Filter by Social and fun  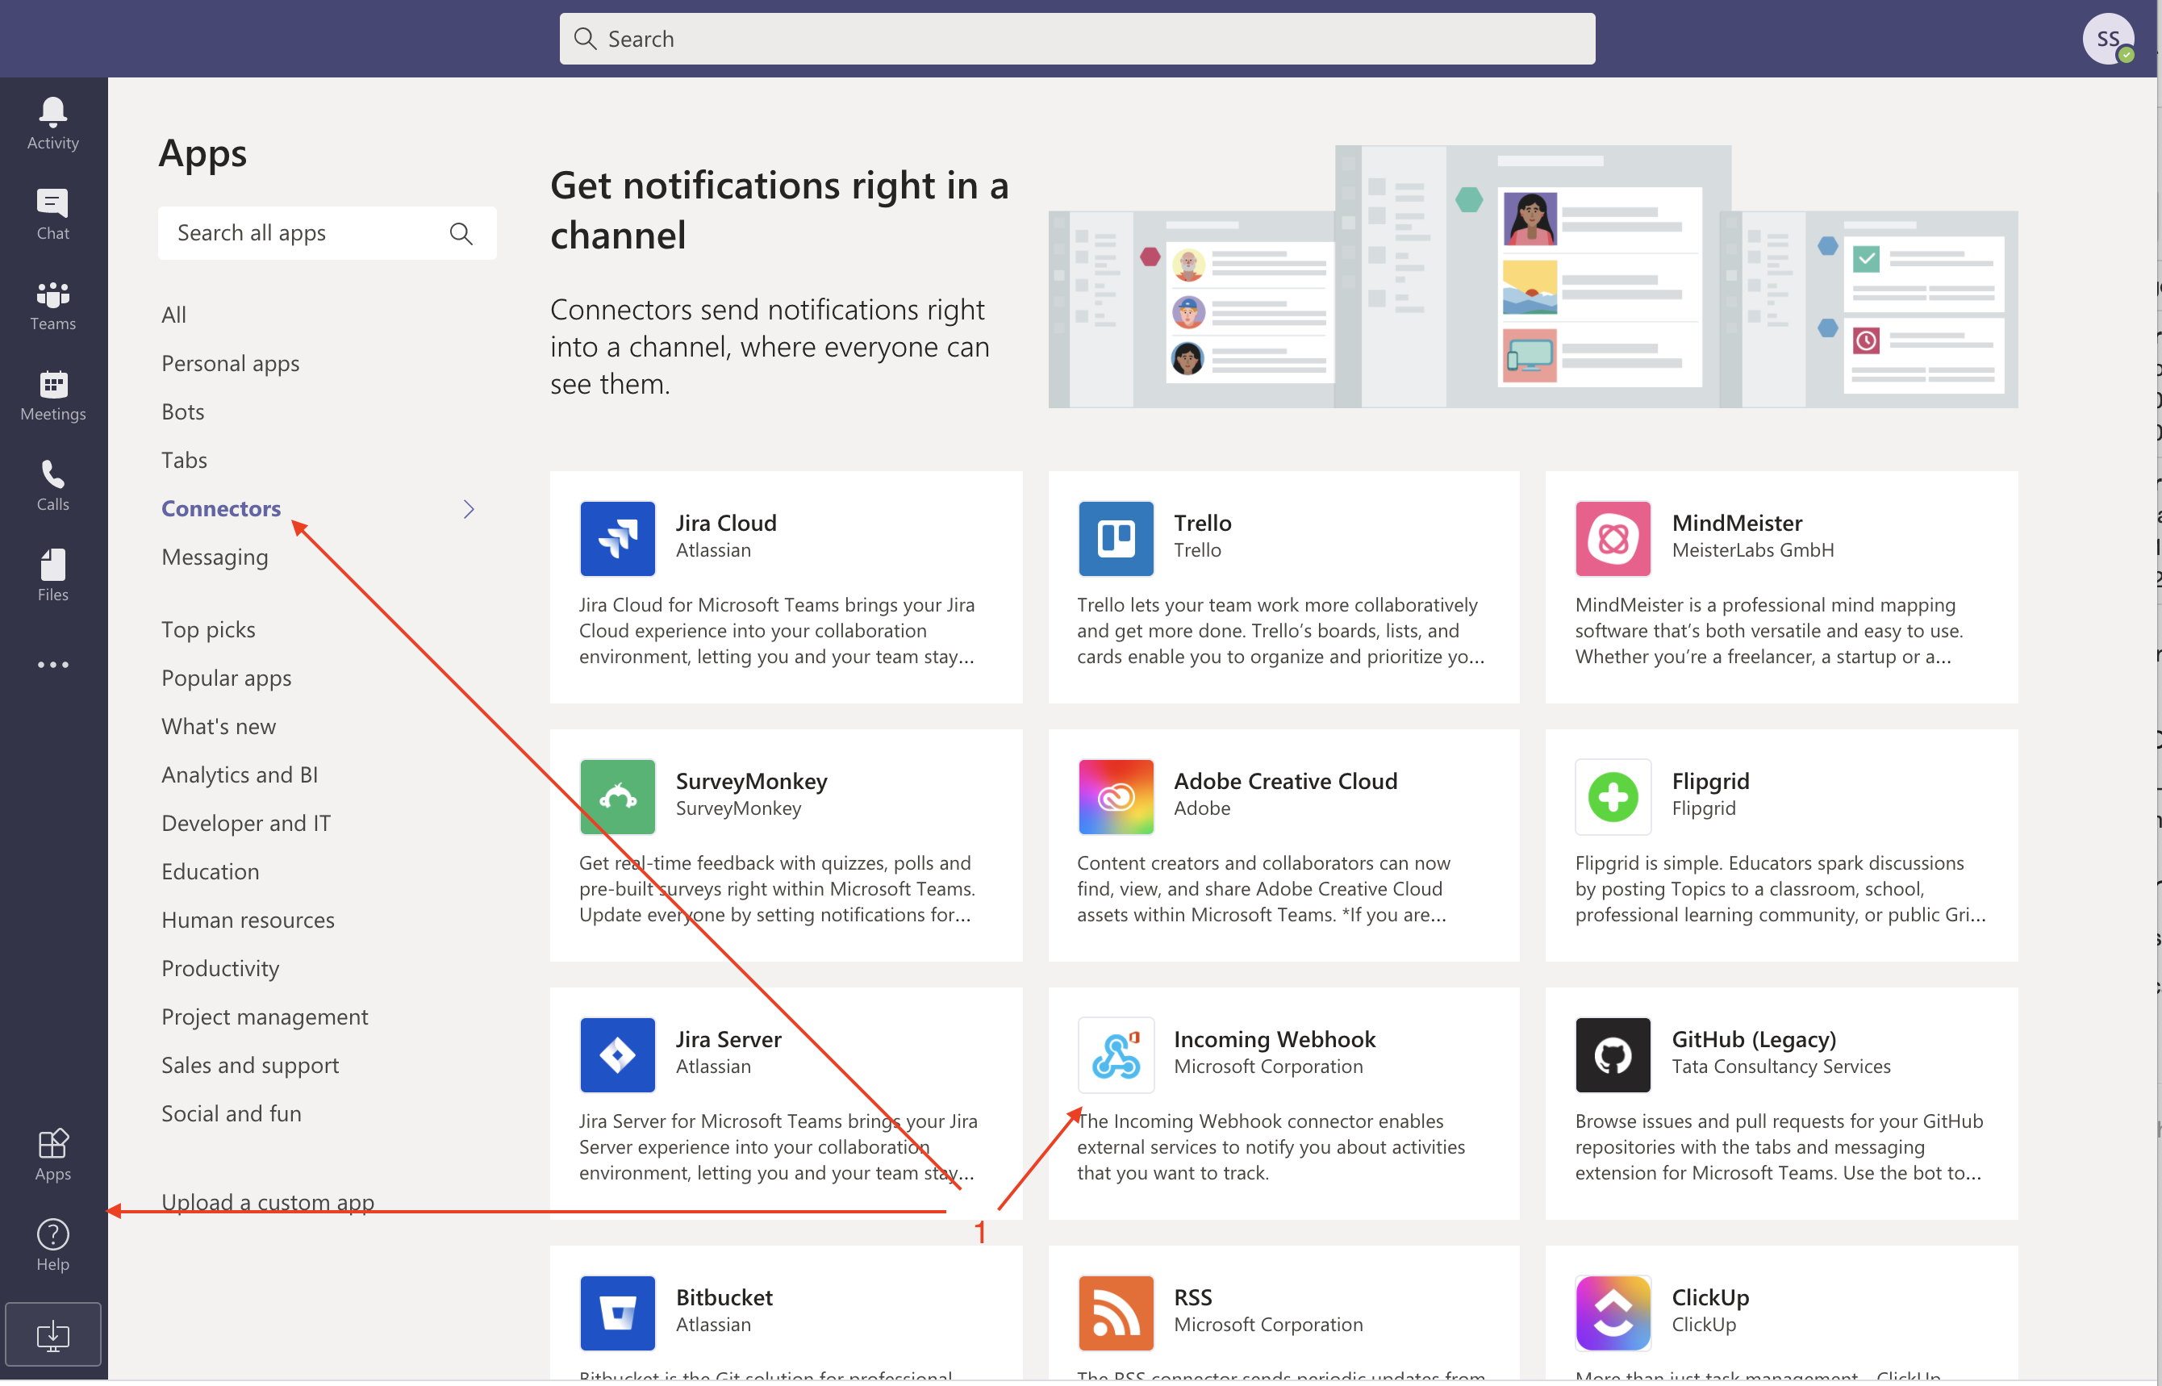tap(232, 1114)
